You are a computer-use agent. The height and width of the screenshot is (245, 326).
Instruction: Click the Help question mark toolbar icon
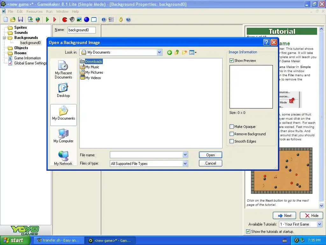[128, 19]
